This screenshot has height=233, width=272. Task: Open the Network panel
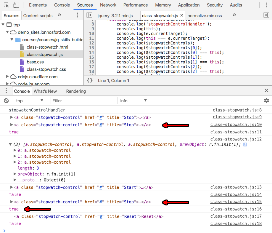point(108,5)
